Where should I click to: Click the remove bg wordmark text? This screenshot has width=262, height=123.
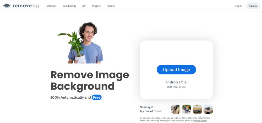(26, 6)
